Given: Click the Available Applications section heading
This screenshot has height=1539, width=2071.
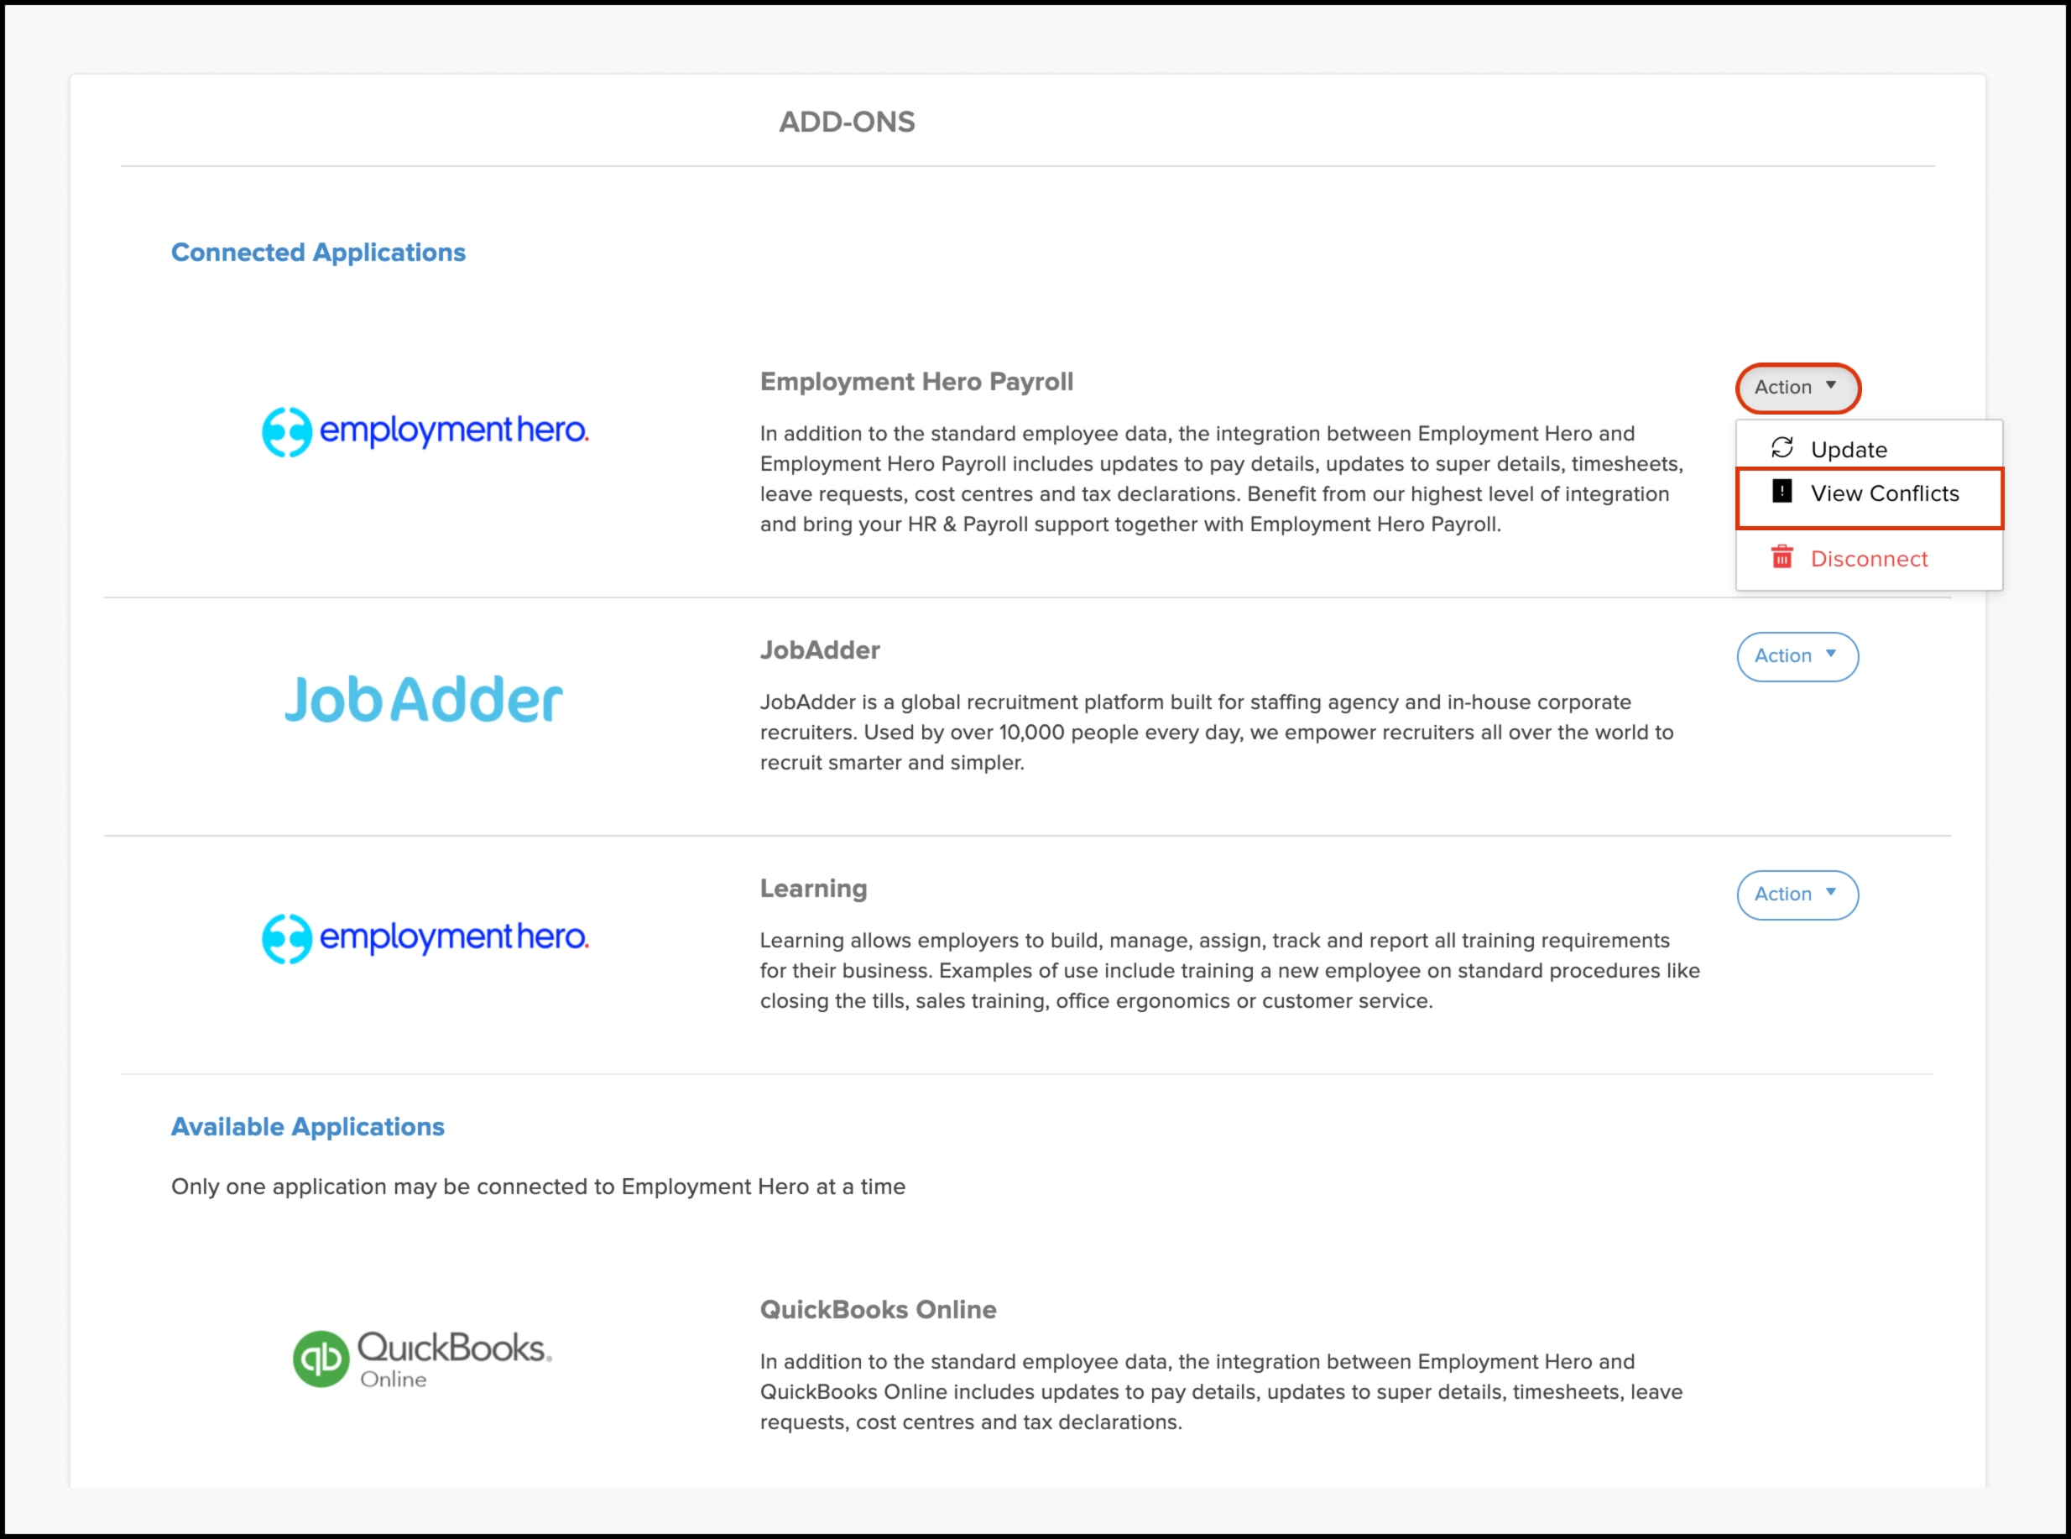Looking at the screenshot, I should coord(307,1127).
